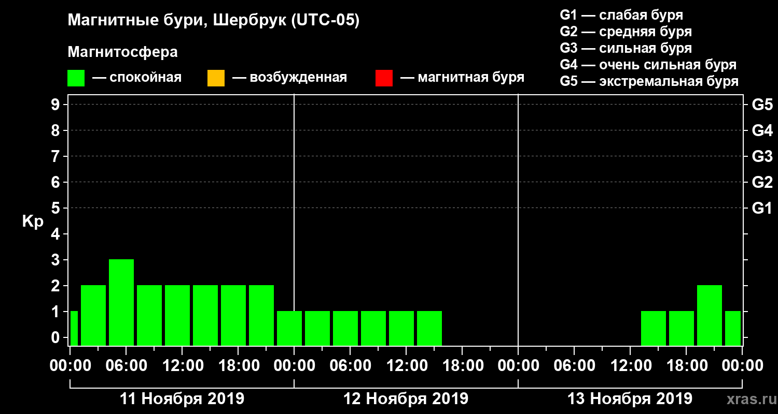
Task: Click the red magnetic storm legend swatch
Action: coord(384,78)
